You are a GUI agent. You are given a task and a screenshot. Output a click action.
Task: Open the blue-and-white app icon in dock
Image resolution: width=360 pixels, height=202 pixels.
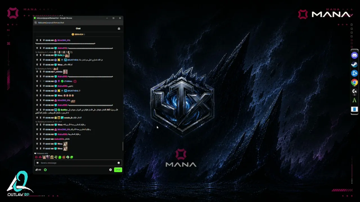[x=354, y=109]
